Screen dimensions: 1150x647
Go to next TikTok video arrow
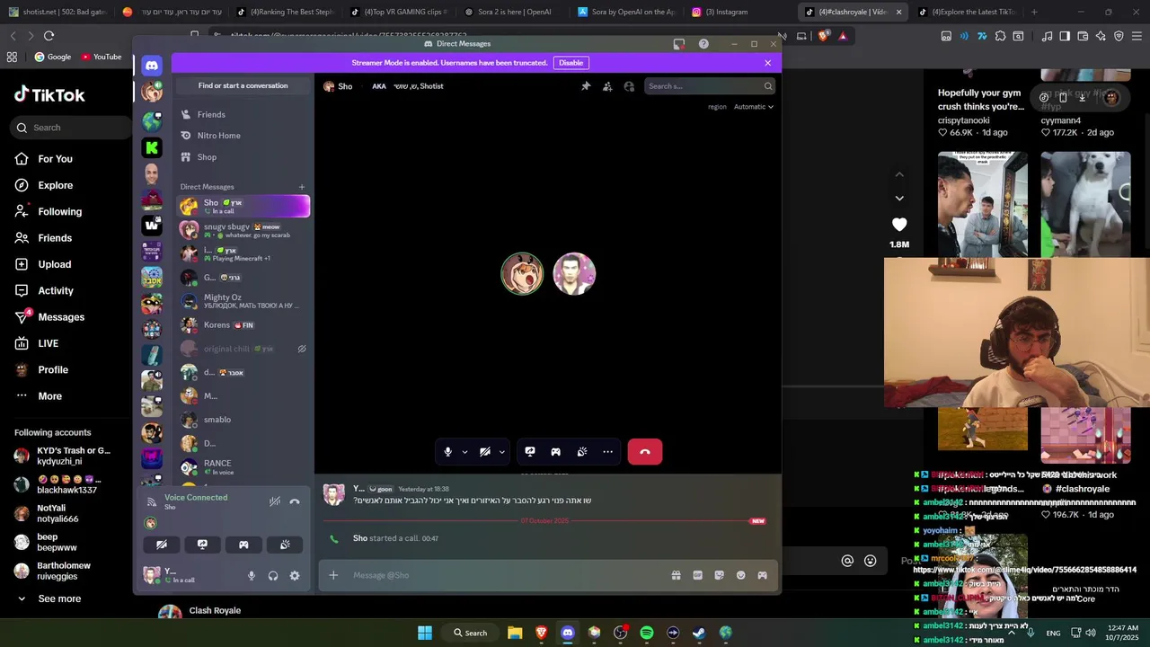tap(899, 198)
